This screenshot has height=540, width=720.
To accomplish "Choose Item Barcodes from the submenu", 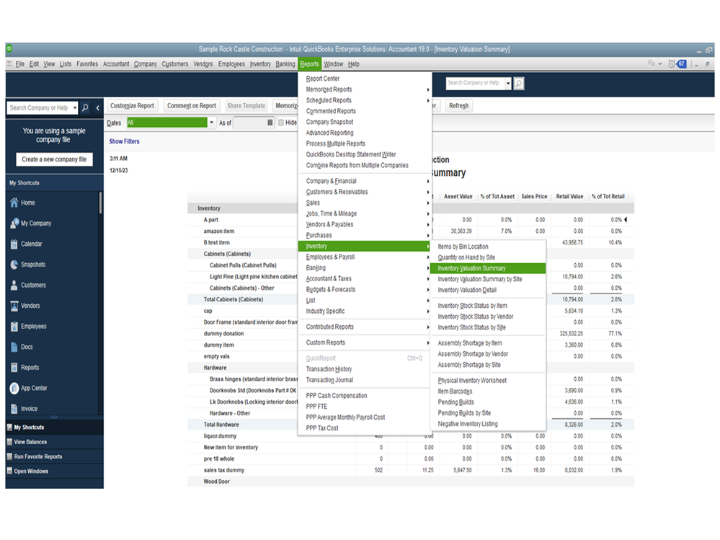I will coord(488,391).
